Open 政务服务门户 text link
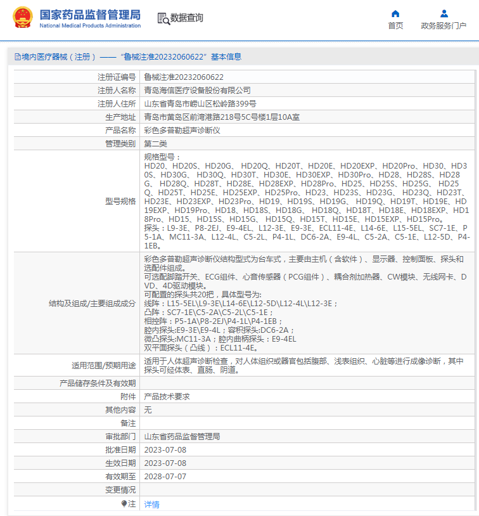The height and width of the screenshot is (516, 479). coord(444,25)
